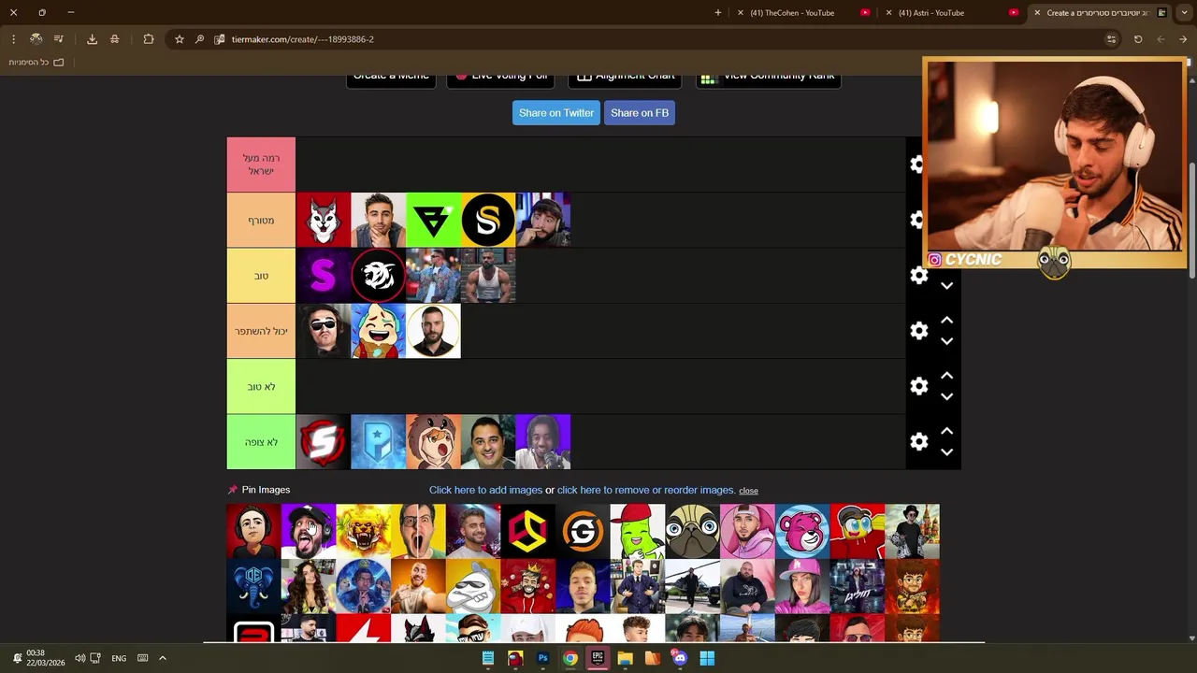Open Discord from the taskbar
The height and width of the screenshot is (673, 1197).
click(x=680, y=658)
